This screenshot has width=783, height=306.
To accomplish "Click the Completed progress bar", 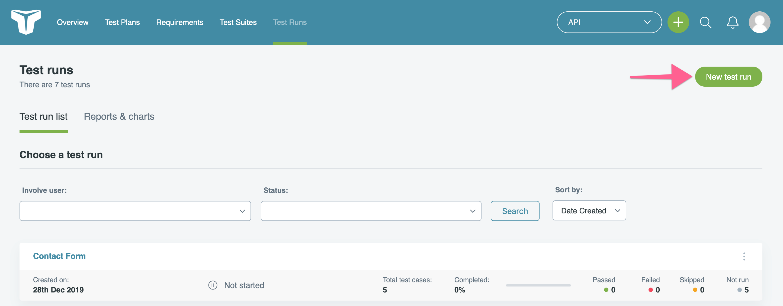I will pos(538,285).
